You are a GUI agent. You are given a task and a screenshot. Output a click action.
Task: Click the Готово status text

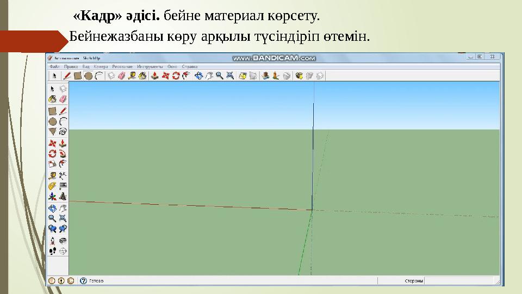pos(96,281)
